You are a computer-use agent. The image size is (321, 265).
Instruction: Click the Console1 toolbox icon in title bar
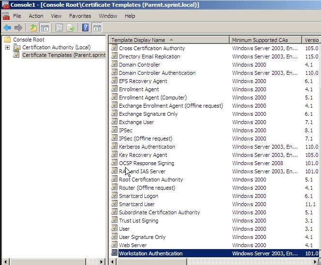(x=5, y=5)
